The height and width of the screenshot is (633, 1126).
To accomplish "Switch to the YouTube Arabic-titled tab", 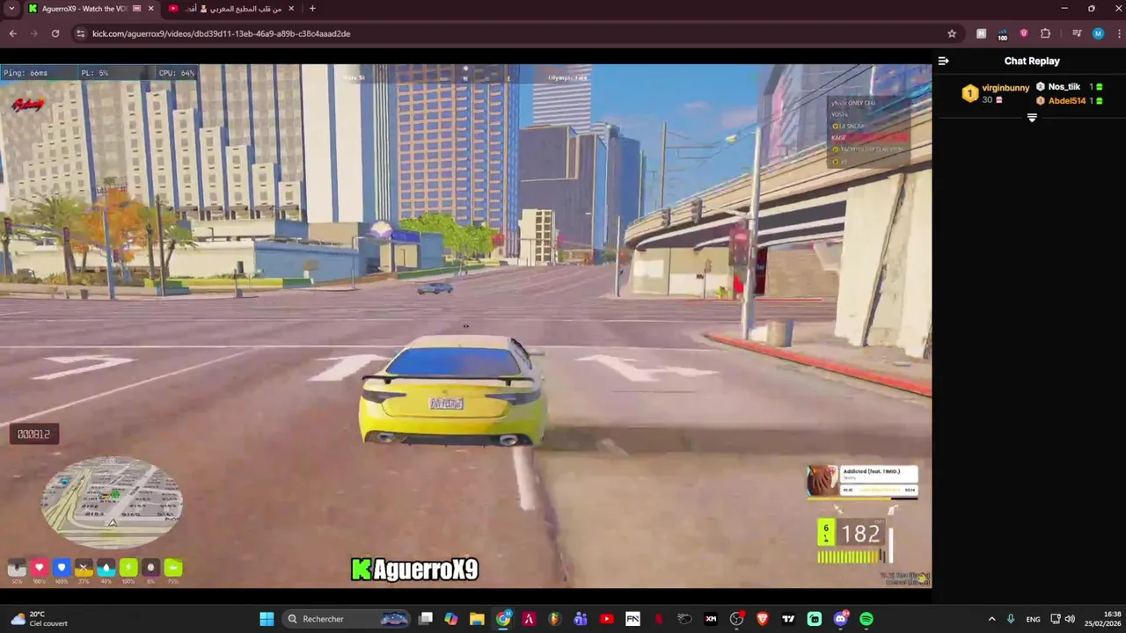I will point(230,9).
